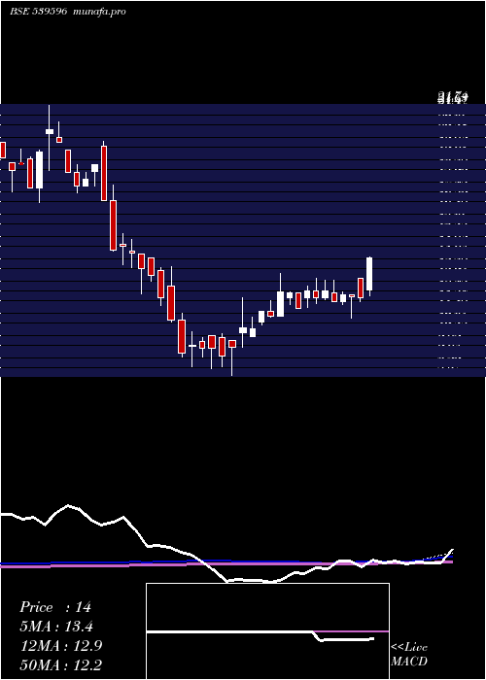
Task: Click the rightmost white candlestick in the chart
Action: tap(369, 274)
